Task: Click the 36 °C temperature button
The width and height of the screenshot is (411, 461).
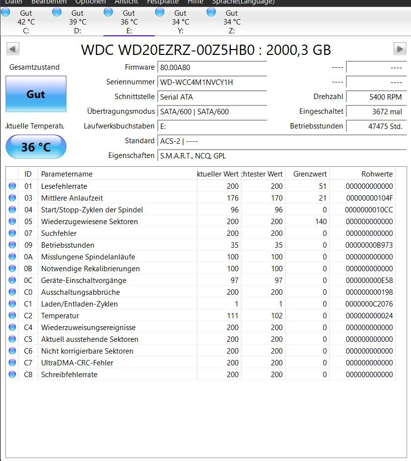Action: tap(36, 147)
